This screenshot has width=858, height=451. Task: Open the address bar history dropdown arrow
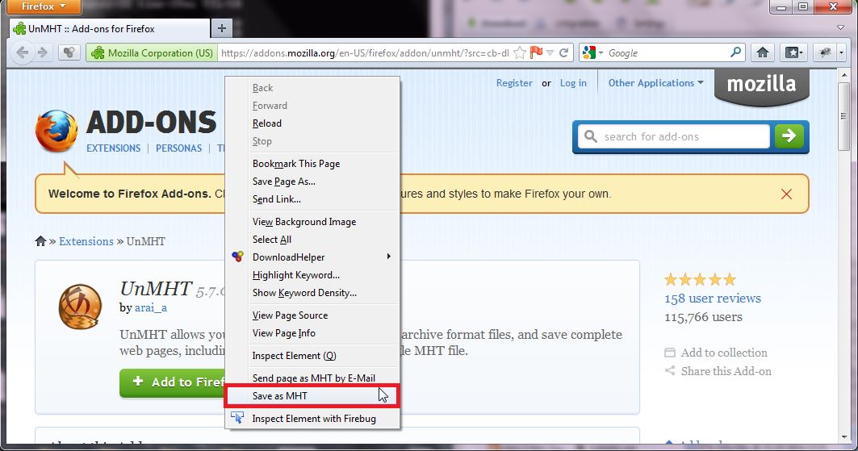click(x=550, y=53)
